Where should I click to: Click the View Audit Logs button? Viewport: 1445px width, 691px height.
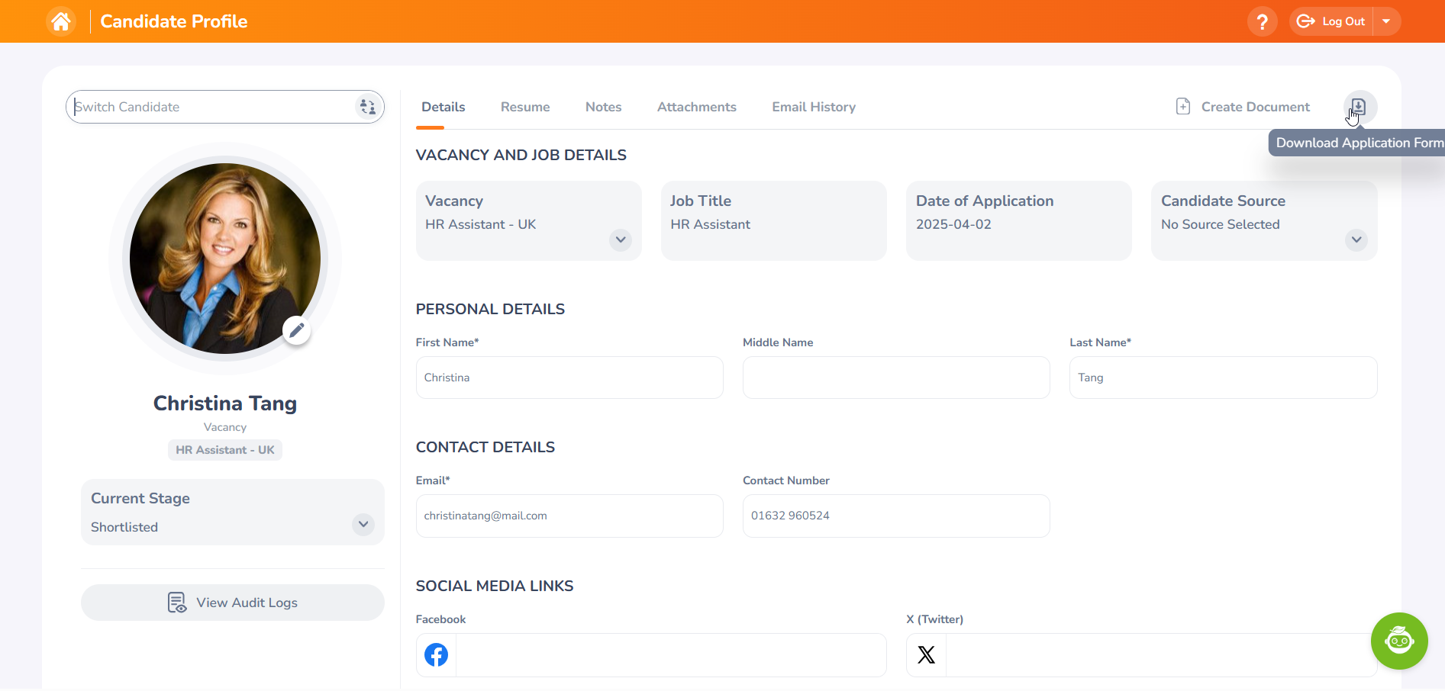click(x=232, y=603)
